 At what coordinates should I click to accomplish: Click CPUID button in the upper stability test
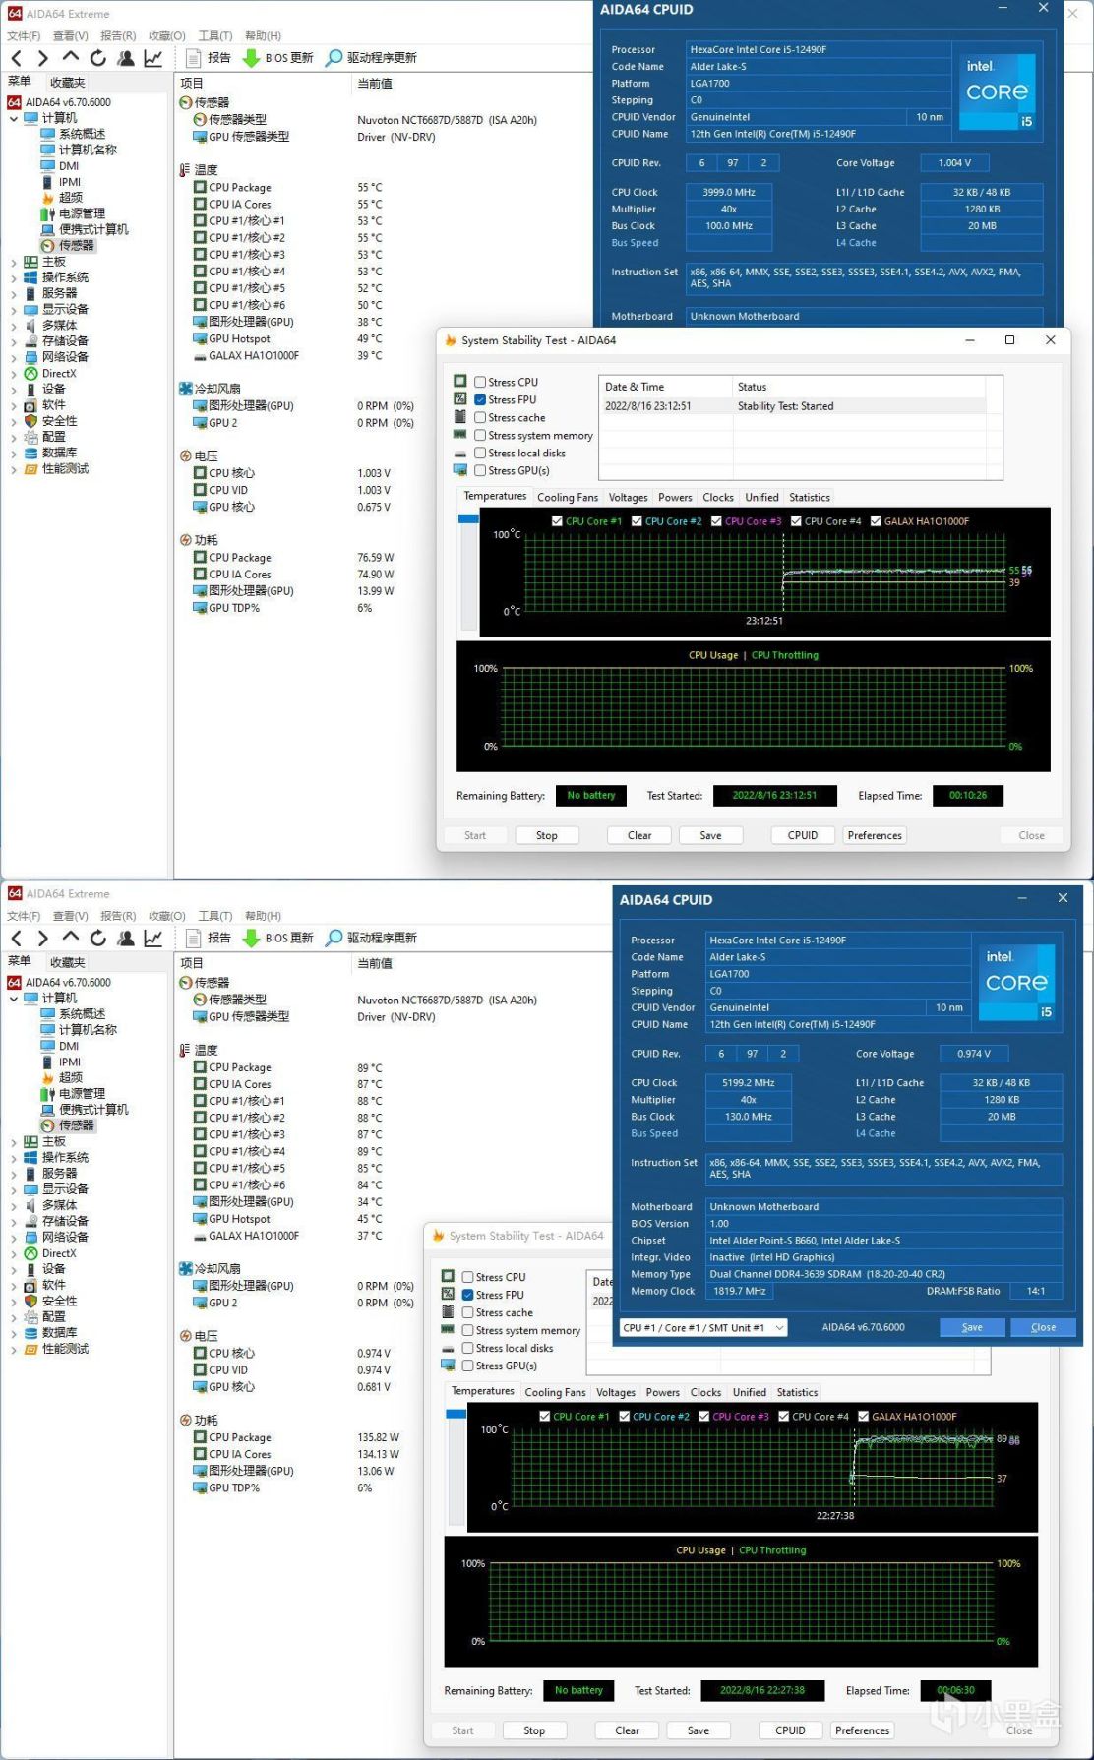coord(803,835)
